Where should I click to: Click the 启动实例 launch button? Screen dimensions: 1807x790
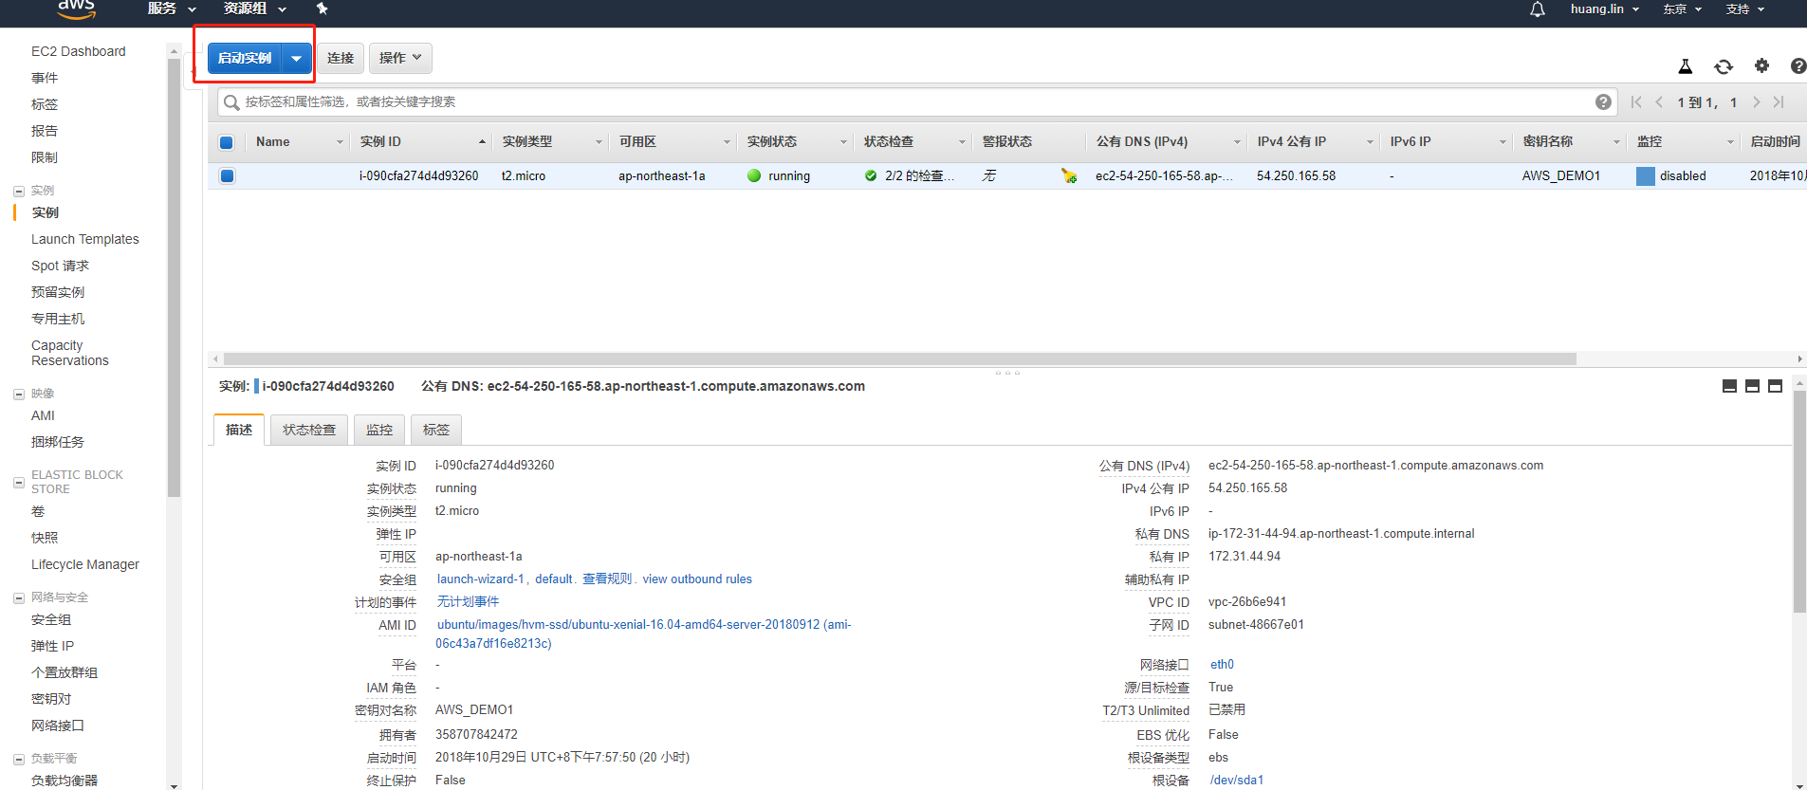tap(245, 58)
